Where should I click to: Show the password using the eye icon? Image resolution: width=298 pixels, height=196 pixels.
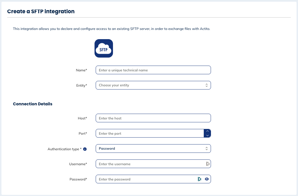pyautogui.click(x=207, y=179)
